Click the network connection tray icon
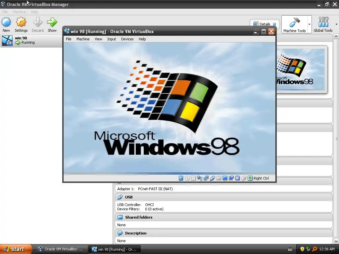Screen dimensions: 339x254 click(x=308, y=249)
